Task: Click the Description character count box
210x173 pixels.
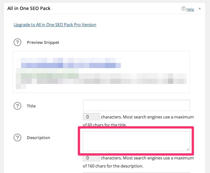Action: [91, 158]
